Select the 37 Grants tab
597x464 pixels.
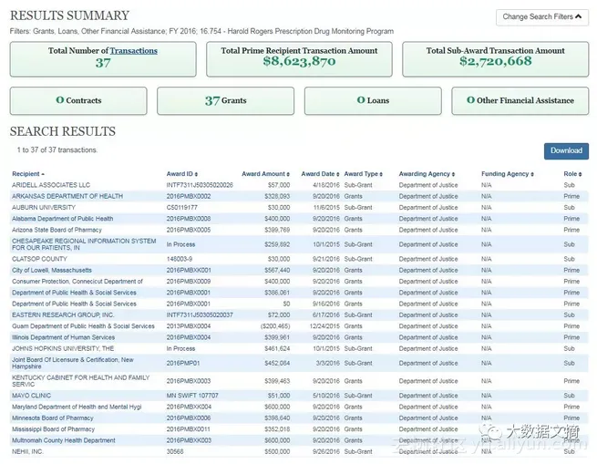coord(225,100)
